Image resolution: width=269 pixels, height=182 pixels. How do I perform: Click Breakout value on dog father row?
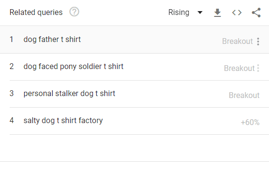pos(238,41)
